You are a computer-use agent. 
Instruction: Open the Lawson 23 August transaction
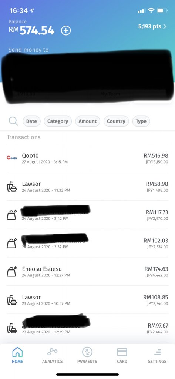click(x=87, y=300)
